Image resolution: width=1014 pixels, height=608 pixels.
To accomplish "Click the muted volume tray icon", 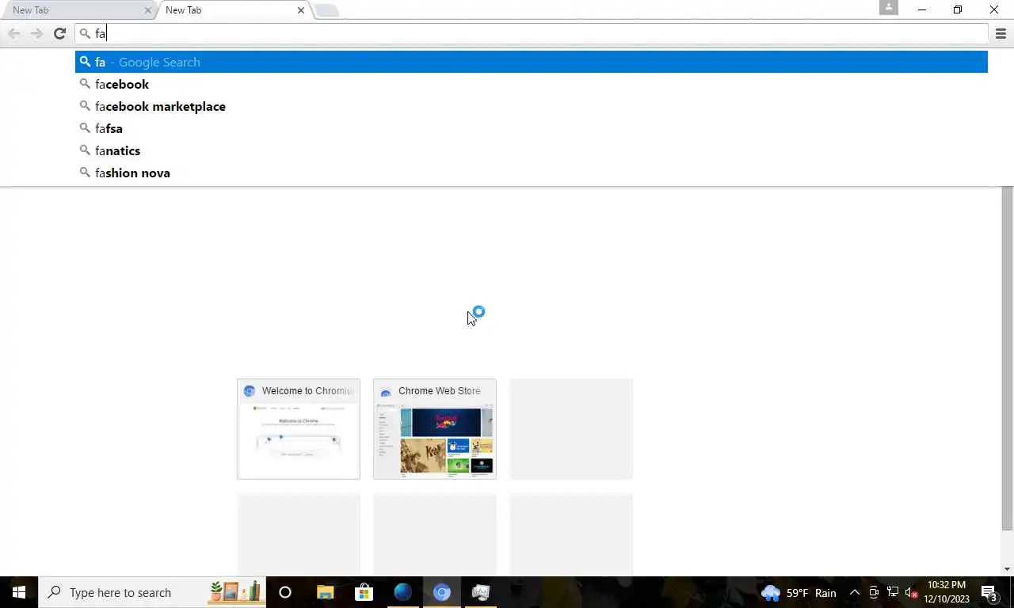I will click(911, 592).
